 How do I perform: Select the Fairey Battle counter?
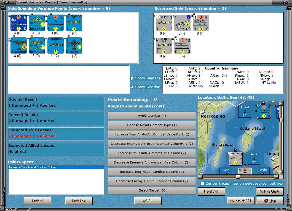[74, 45]
